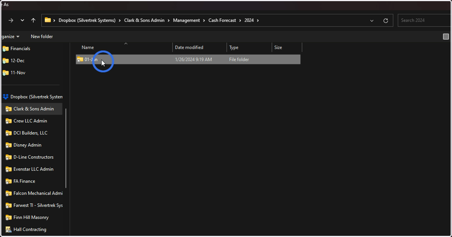Expand chevron after 2024 breadcrumb

258,20
